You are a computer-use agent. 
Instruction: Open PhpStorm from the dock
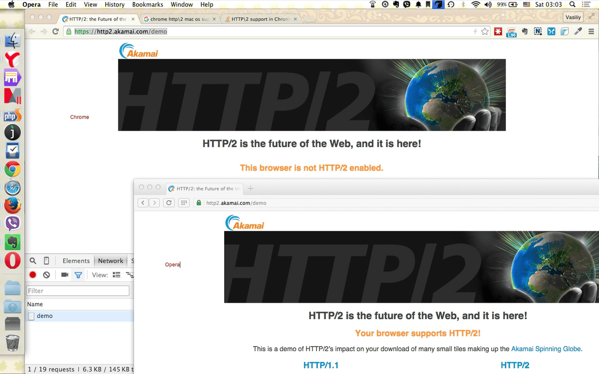coord(12,114)
